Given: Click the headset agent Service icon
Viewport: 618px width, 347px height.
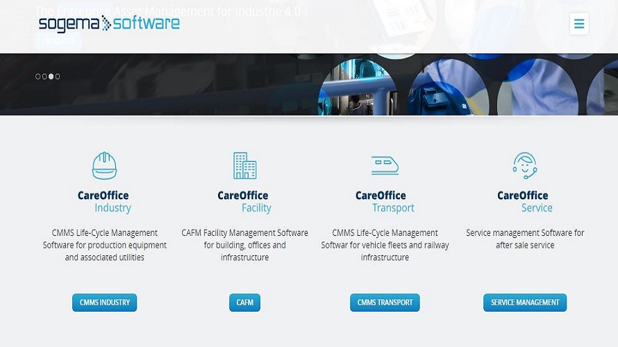Looking at the screenshot, I should point(525,166).
